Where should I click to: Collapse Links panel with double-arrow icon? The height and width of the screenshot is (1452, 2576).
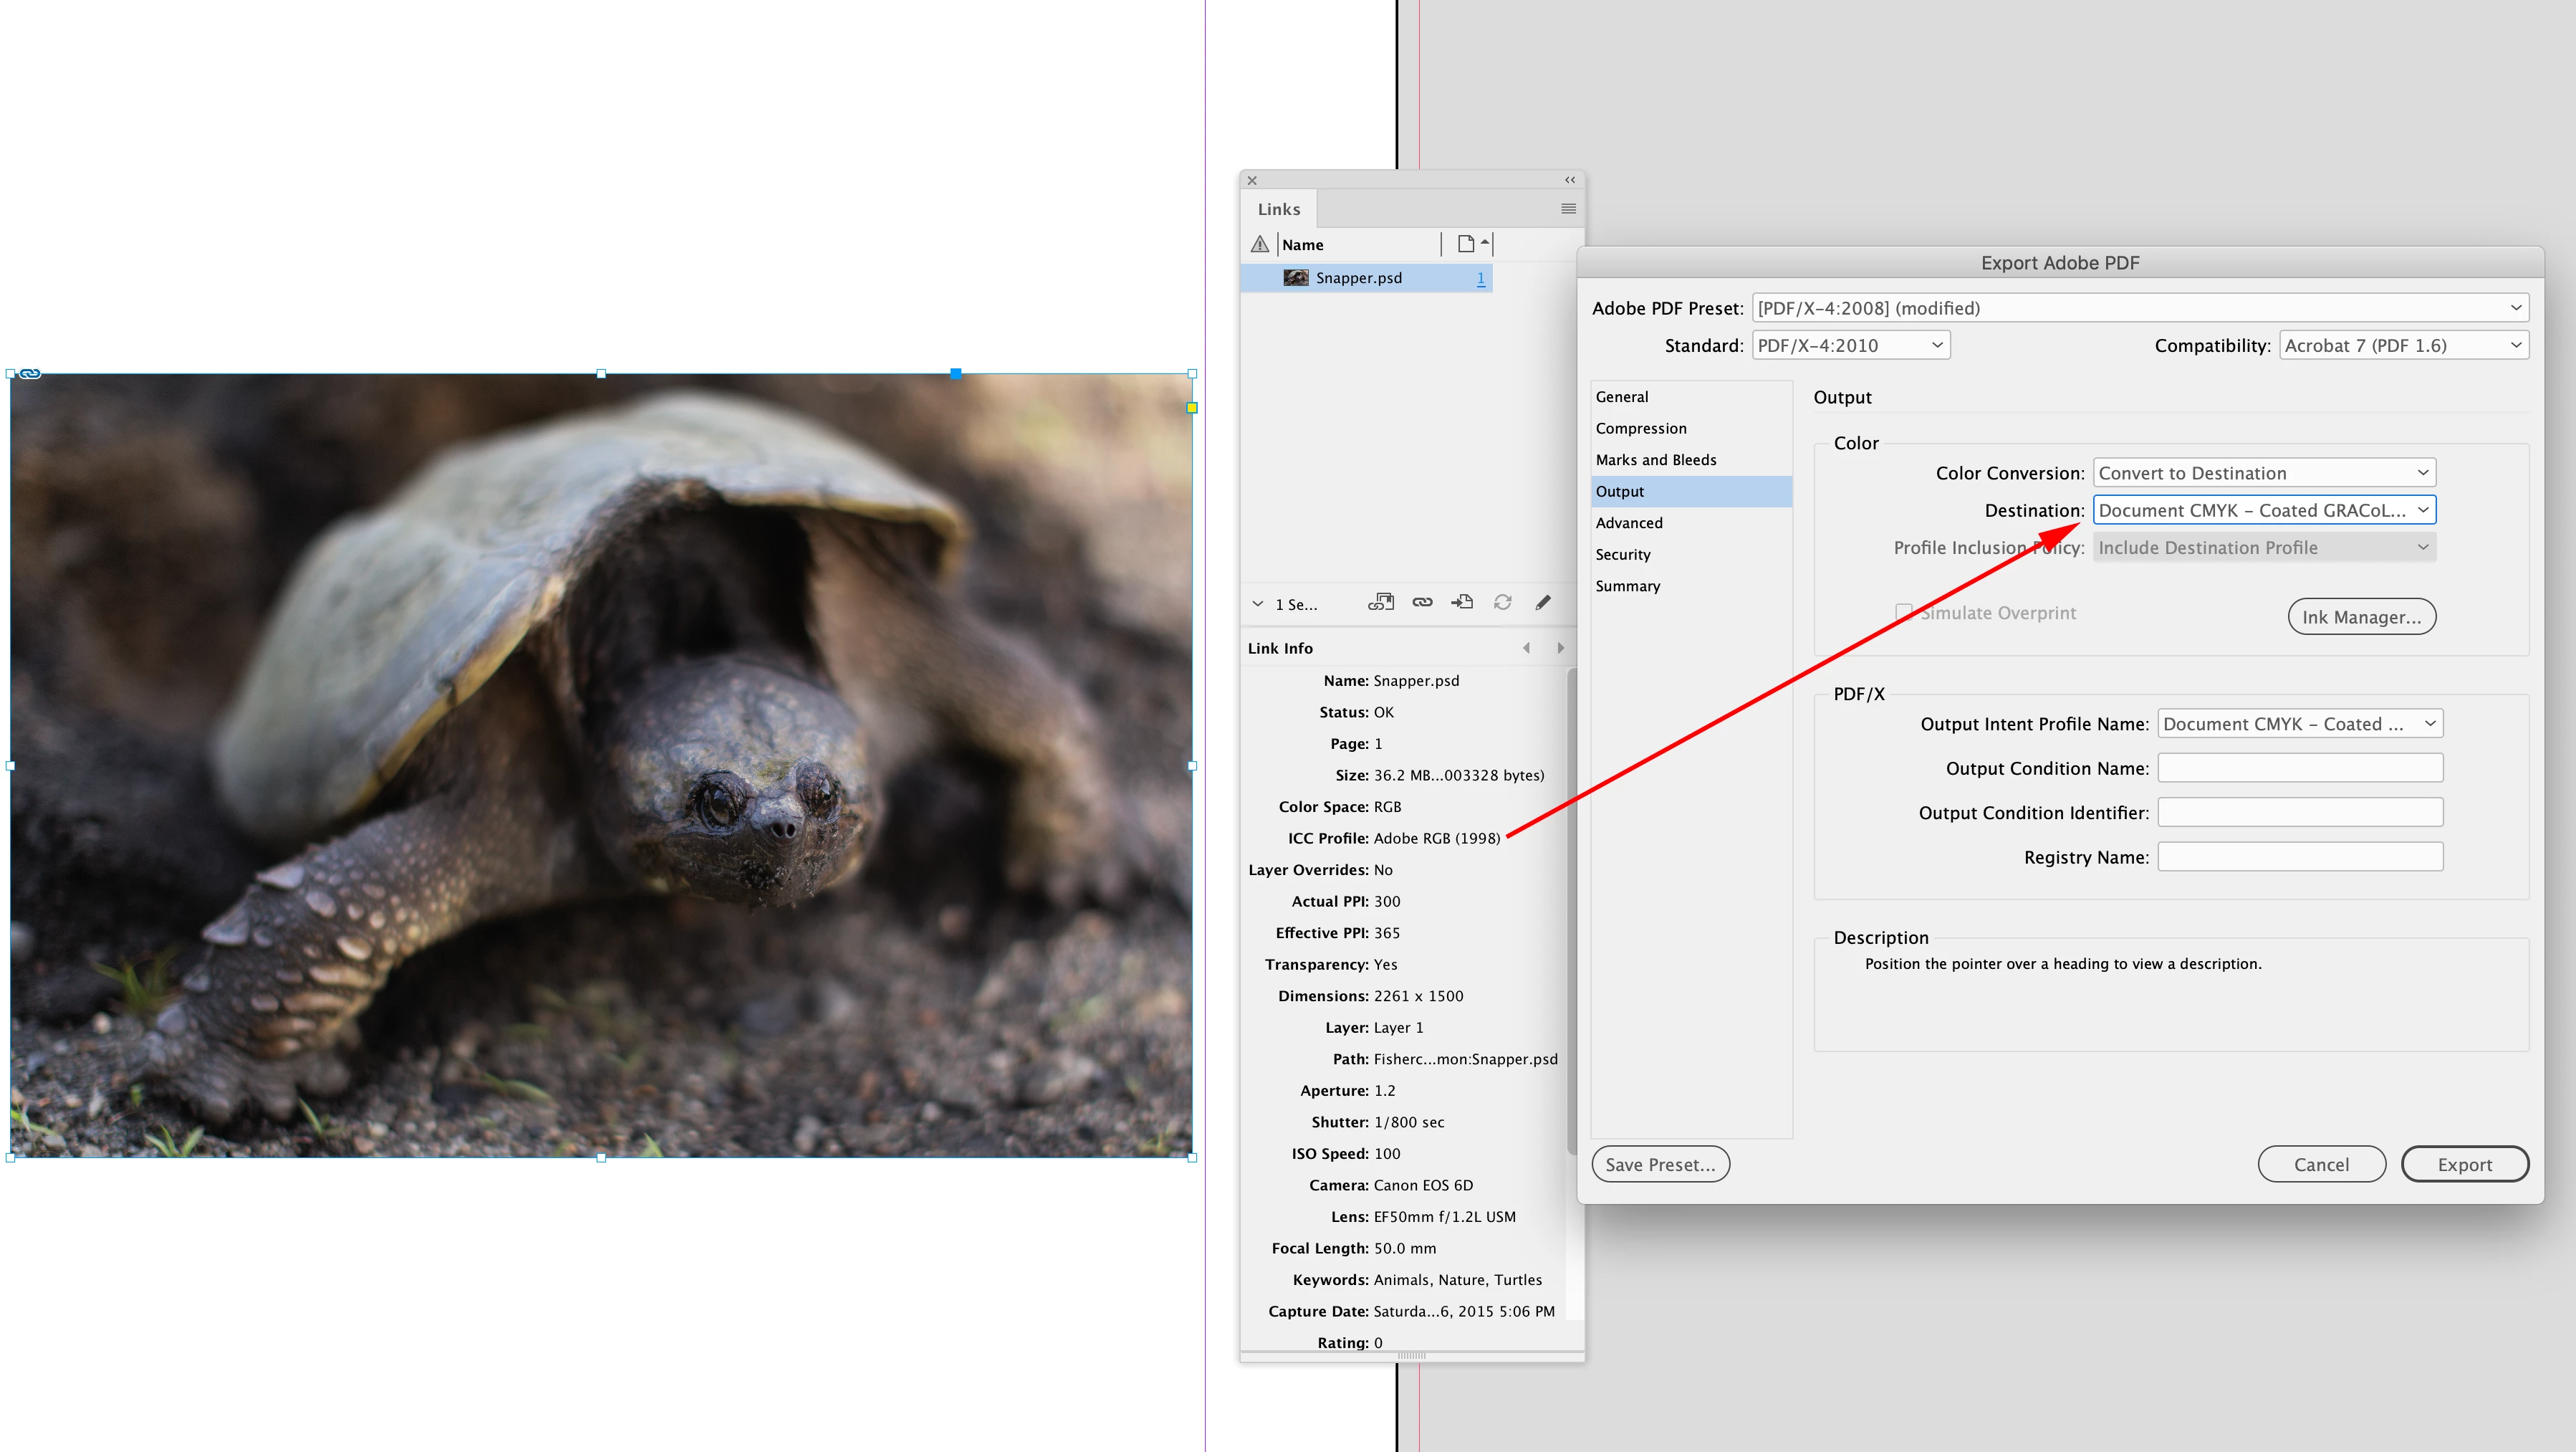[1570, 180]
